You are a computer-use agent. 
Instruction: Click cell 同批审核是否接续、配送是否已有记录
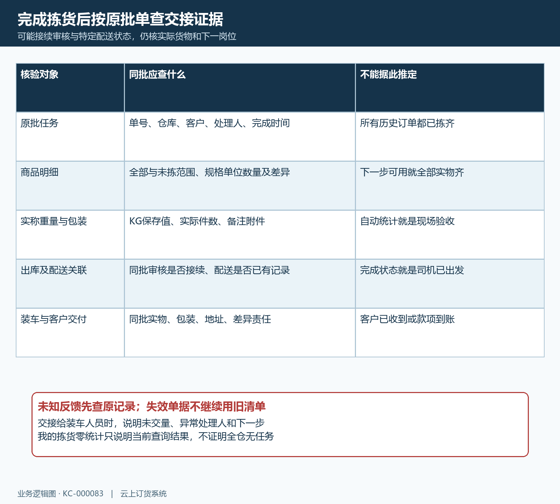[x=240, y=283]
